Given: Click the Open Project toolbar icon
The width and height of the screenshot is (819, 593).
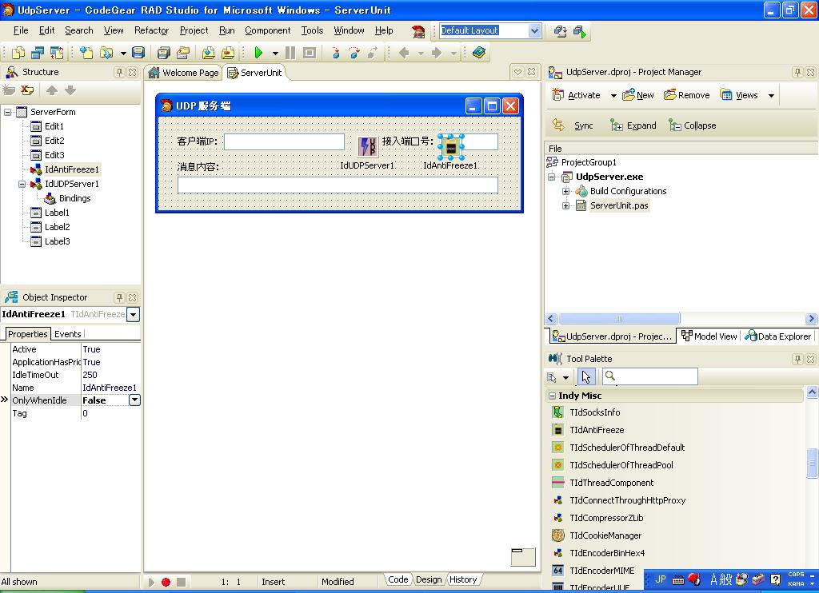Looking at the screenshot, I should click(x=183, y=53).
